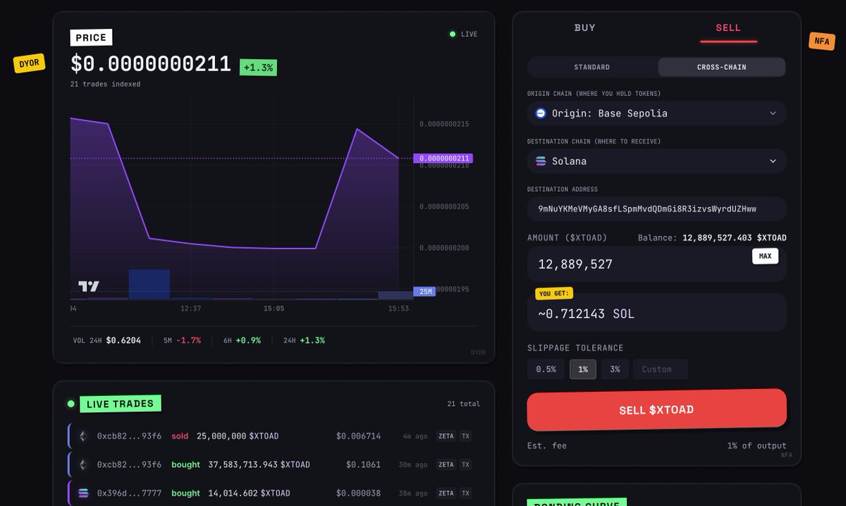Screen dimensions: 846x506
Task: Click the purple 0.0000000211 price marker
Action: point(443,159)
